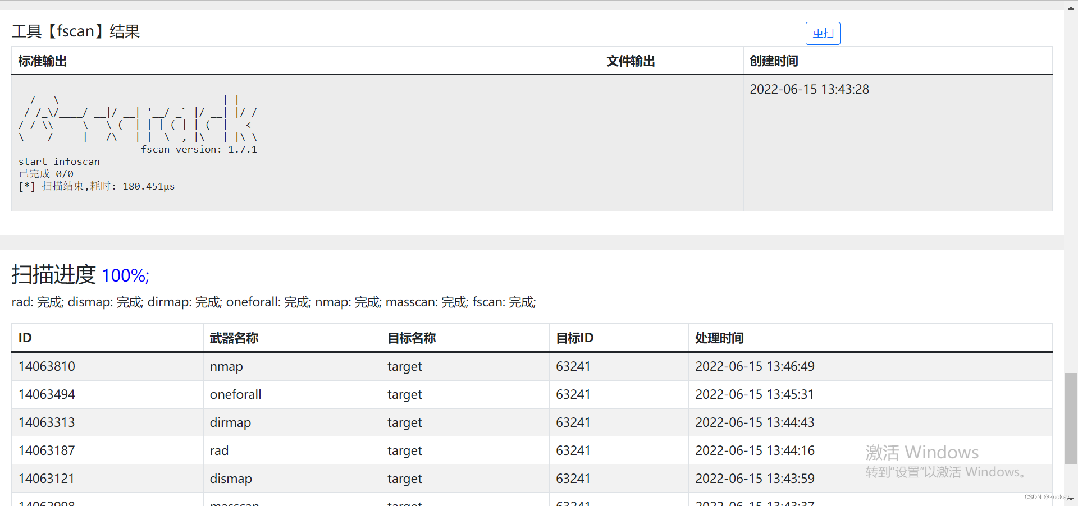This screenshot has height=506, width=1078.
Task: Click the 'fscan: 完成' status entry
Action: click(x=504, y=302)
